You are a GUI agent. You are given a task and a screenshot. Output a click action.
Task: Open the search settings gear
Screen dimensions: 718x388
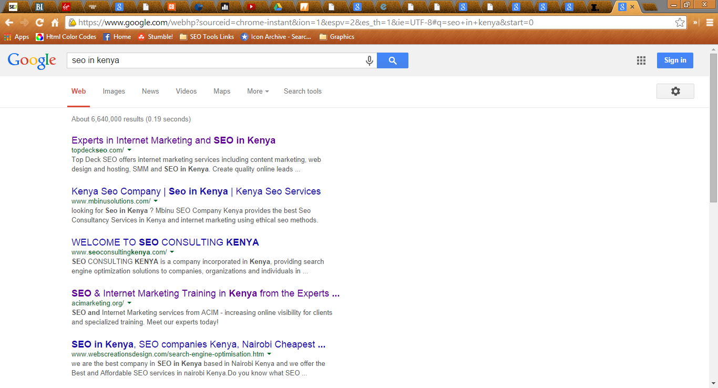tap(675, 91)
